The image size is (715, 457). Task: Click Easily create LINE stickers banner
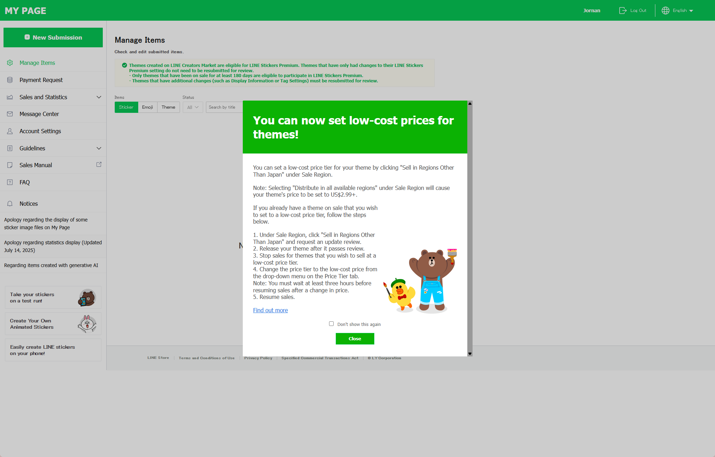point(53,350)
